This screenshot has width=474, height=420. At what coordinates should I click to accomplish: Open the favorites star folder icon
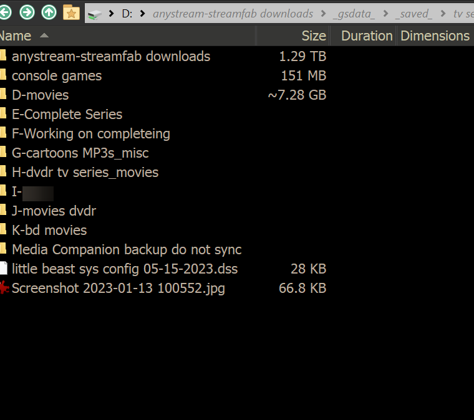coord(71,12)
